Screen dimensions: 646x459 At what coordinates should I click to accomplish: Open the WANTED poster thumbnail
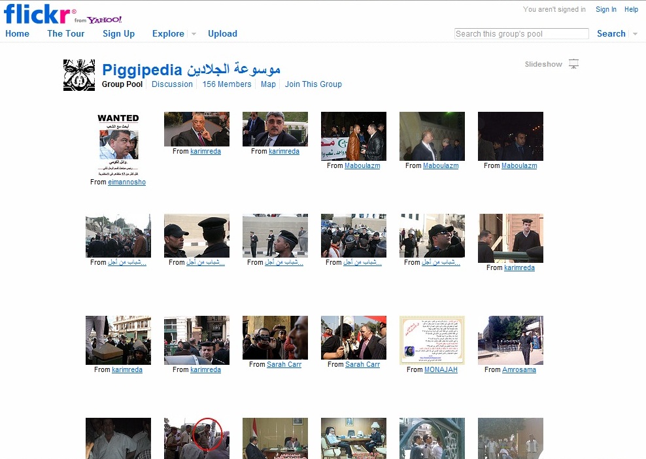[118, 144]
